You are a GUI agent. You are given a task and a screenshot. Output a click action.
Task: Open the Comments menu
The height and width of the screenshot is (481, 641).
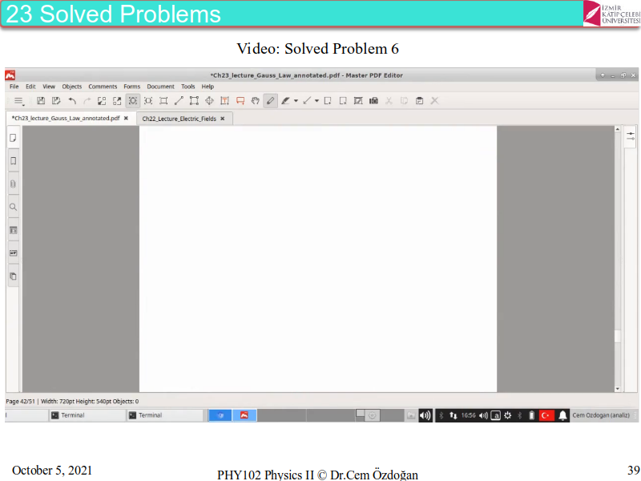pyautogui.click(x=103, y=87)
